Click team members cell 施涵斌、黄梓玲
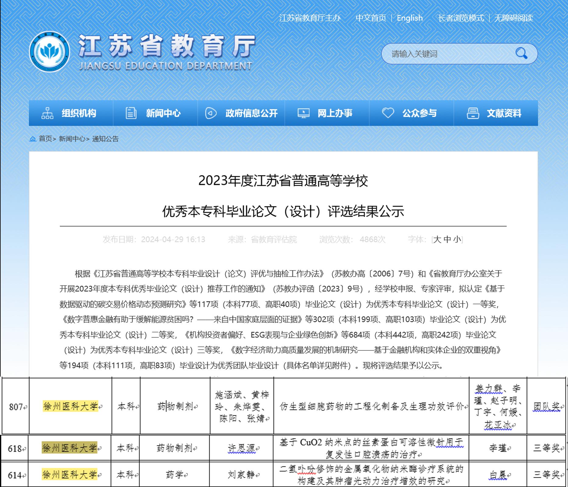This screenshot has width=568, height=487. pos(242,406)
